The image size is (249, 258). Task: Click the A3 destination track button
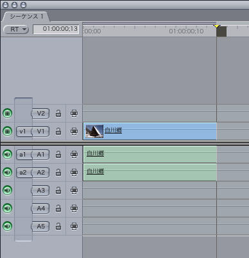[x=40, y=190]
